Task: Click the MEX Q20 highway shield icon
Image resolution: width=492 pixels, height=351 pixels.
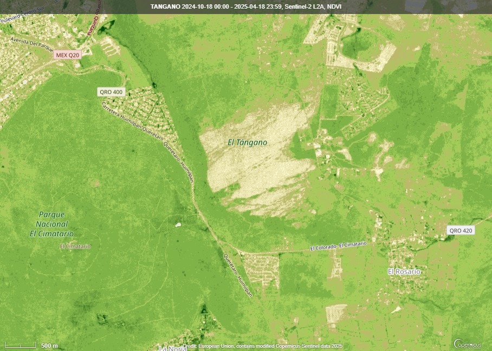Action: point(67,55)
